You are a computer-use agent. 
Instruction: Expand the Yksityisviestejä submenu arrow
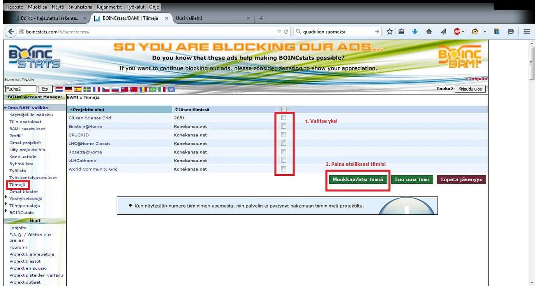pos(6,198)
